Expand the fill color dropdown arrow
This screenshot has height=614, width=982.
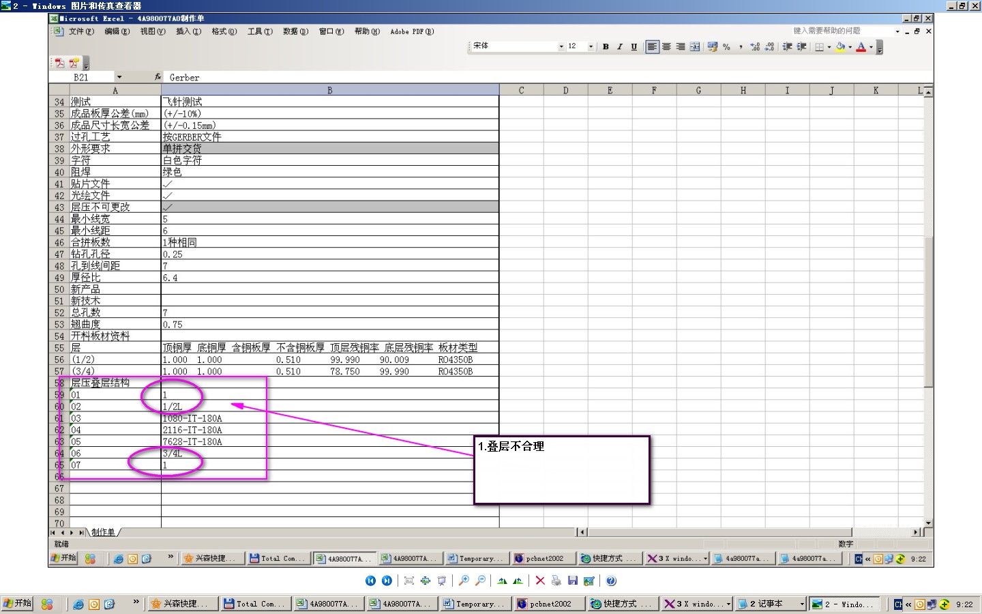point(850,46)
